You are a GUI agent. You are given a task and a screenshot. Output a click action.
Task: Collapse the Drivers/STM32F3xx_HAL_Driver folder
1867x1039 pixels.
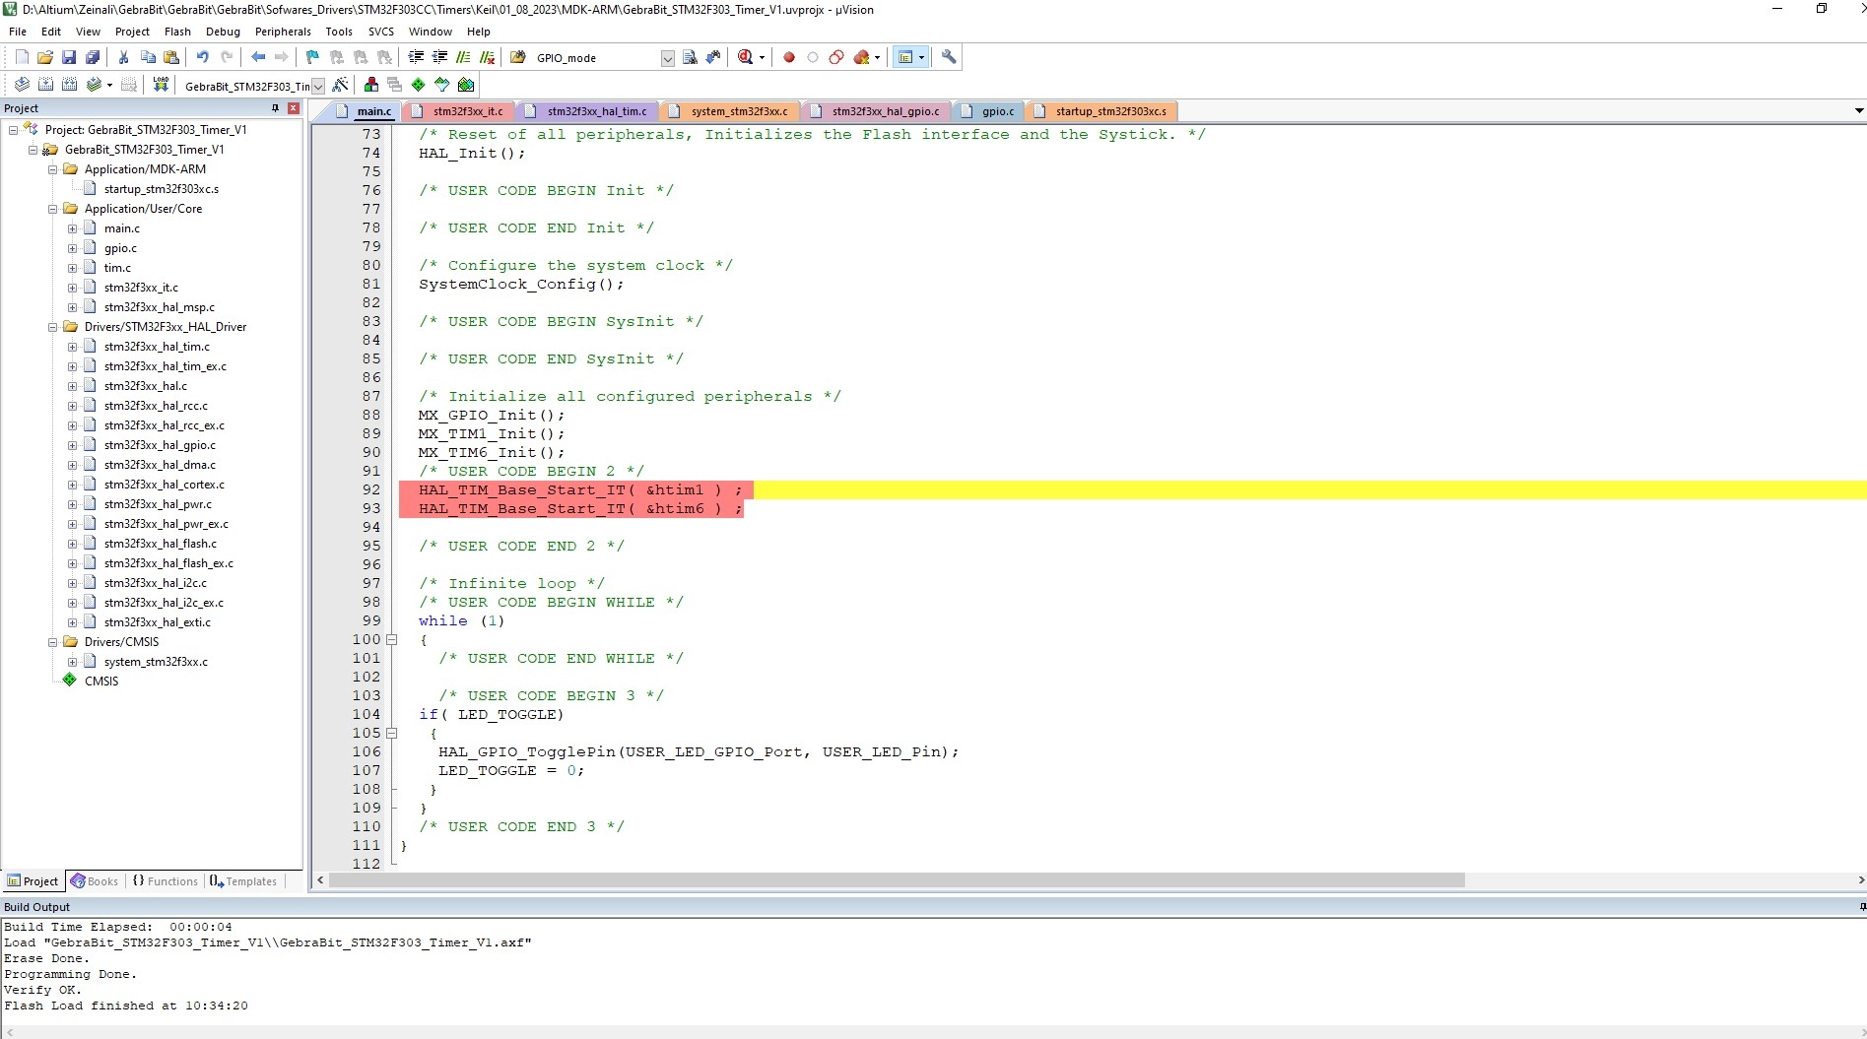click(53, 327)
